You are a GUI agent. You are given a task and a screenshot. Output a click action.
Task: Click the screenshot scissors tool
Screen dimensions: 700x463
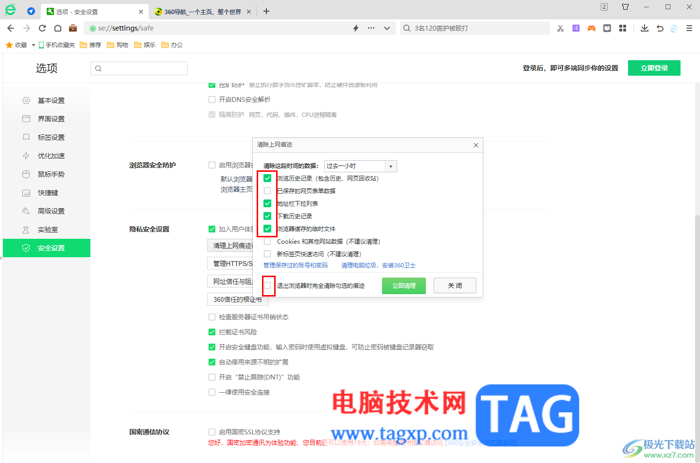560,28
